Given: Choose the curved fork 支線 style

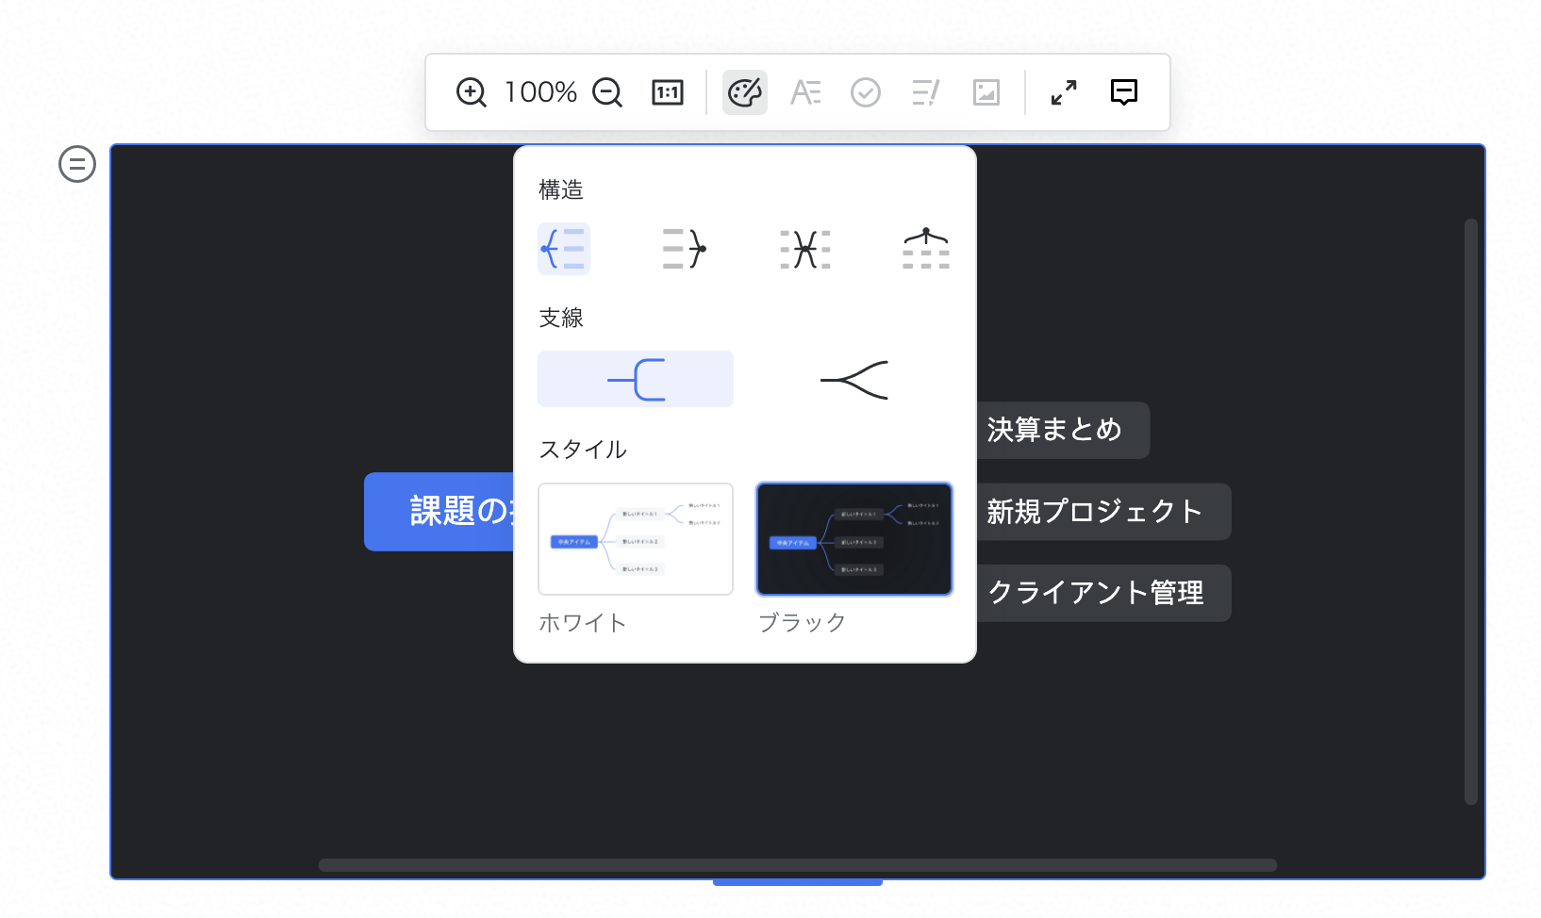Looking at the screenshot, I should tap(853, 378).
